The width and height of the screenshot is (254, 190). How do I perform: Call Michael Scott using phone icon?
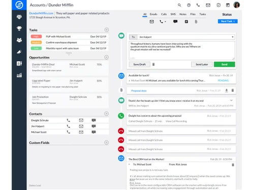point(68,132)
